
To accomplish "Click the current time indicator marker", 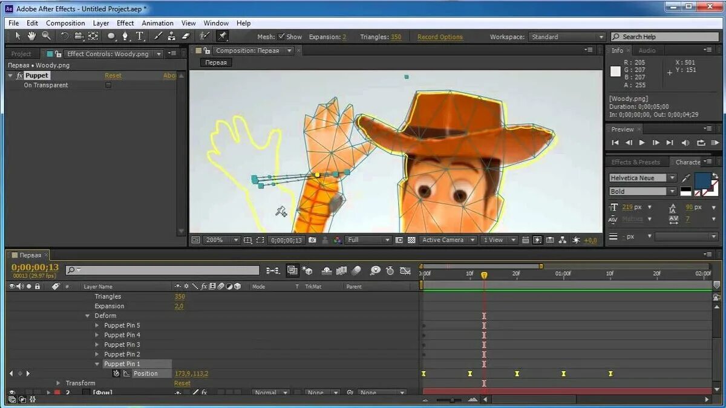I will pyautogui.click(x=484, y=275).
